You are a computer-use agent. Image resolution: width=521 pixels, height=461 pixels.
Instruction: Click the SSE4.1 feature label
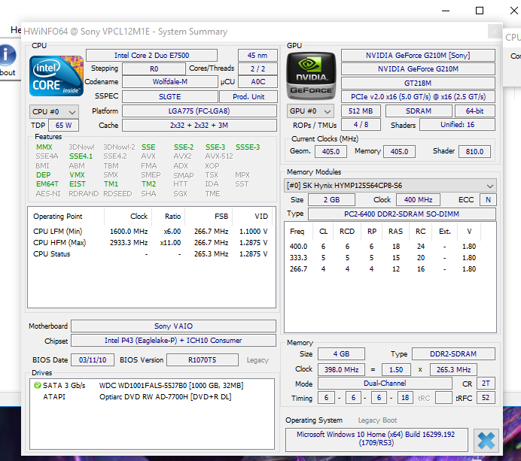coord(81,156)
